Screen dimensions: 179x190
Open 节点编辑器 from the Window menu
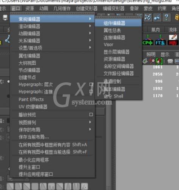[x=52, y=70]
